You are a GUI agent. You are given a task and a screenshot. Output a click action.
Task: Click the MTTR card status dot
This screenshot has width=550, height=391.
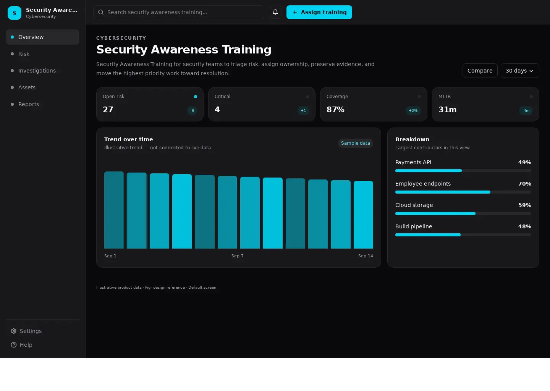click(531, 97)
